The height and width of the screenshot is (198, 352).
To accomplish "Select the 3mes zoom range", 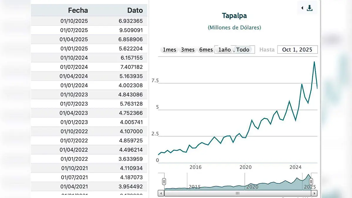I will click(x=188, y=50).
